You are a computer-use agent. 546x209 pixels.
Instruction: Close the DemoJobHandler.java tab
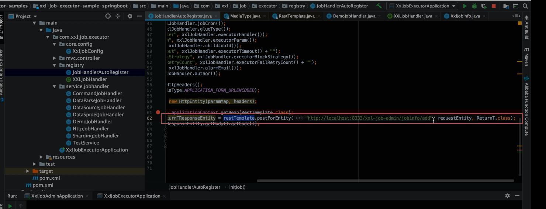[380, 17]
